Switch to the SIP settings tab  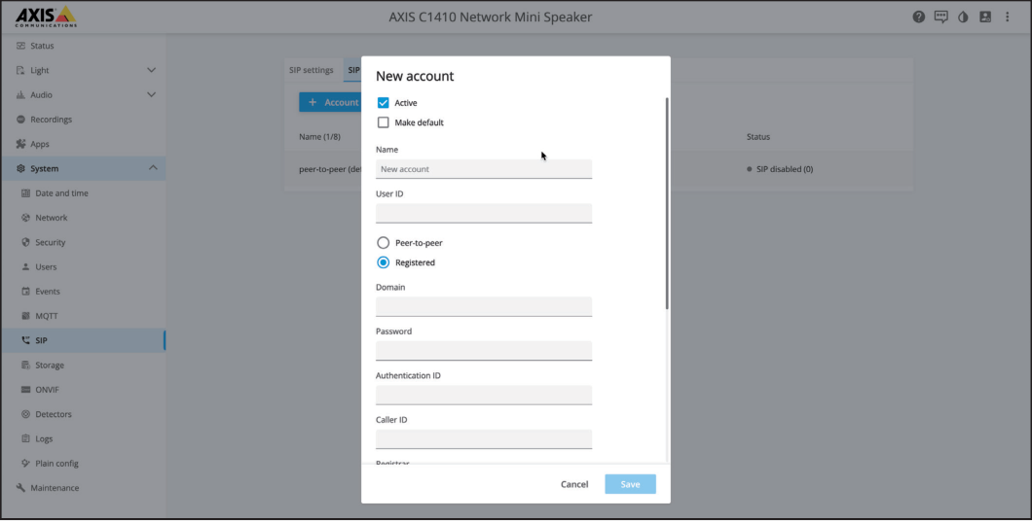(x=312, y=70)
